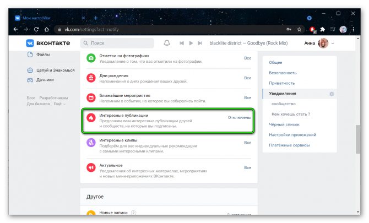Change Интересные публикации setting Отключены

point(240,117)
